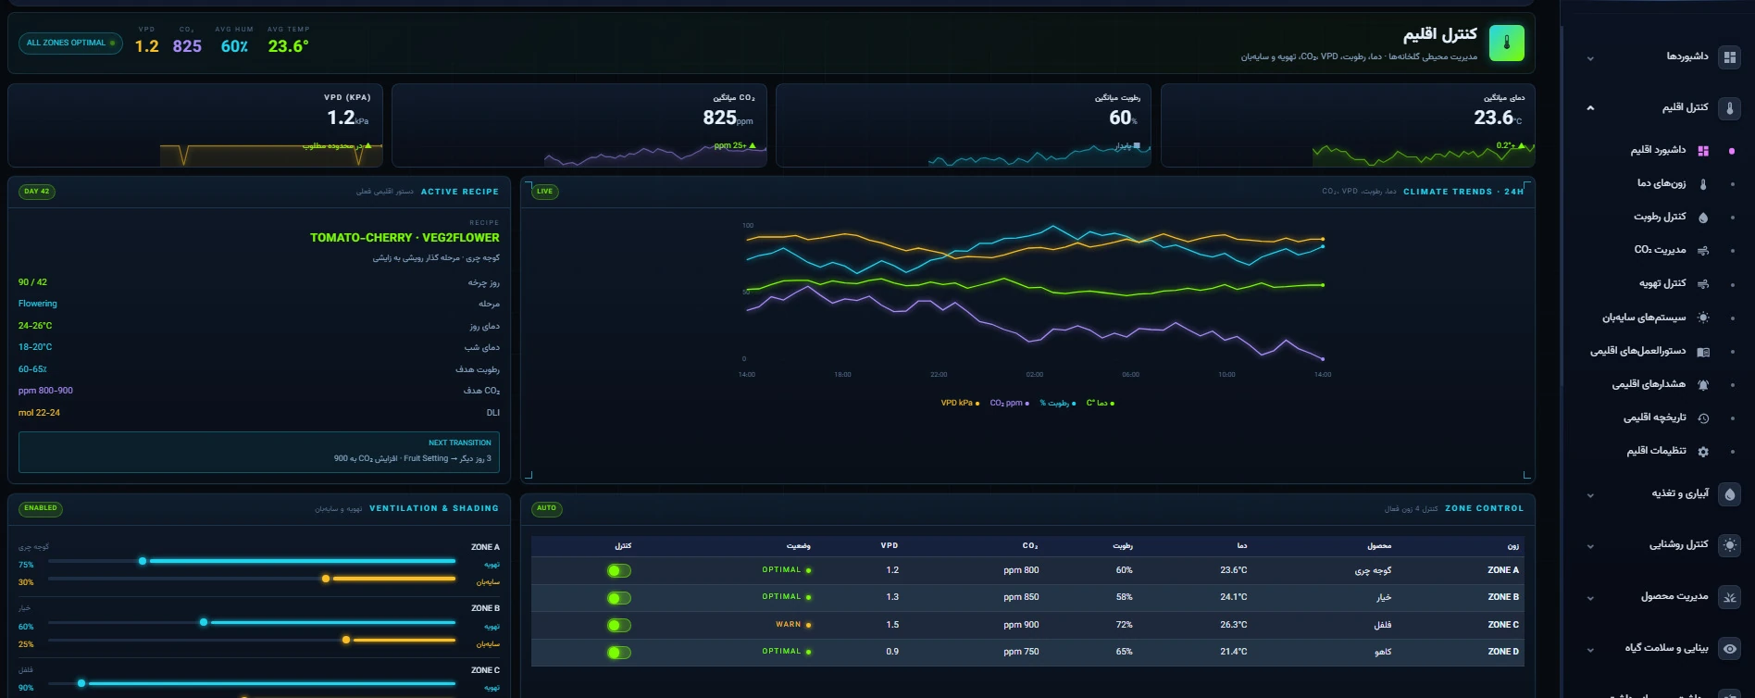Click Zone A سایه‌بان slider handle at 30%
The width and height of the screenshot is (1755, 698).
pos(326,579)
